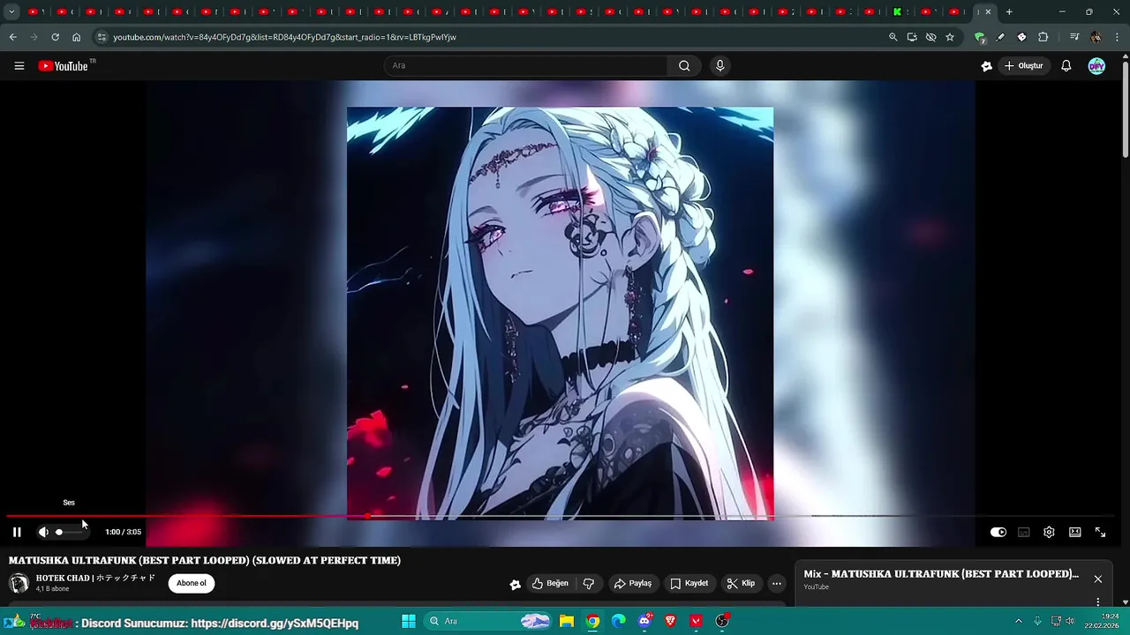Open the DFY account avatar menu
The height and width of the screenshot is (635, 1130).
point(1096,66)
